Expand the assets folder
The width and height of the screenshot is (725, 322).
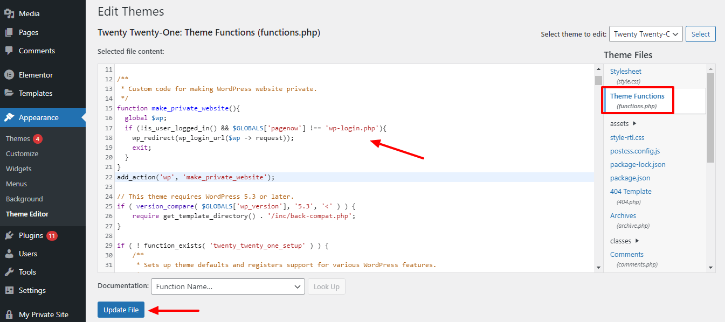624,123
